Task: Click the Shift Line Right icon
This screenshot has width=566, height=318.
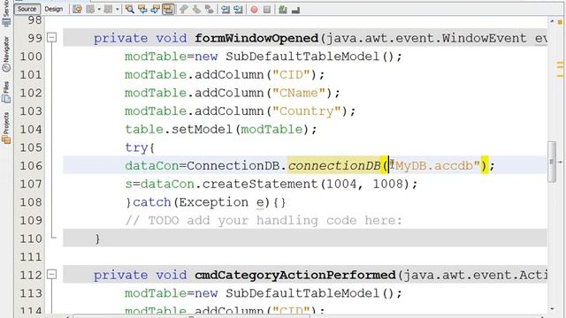Action: (x=238, y=10)
